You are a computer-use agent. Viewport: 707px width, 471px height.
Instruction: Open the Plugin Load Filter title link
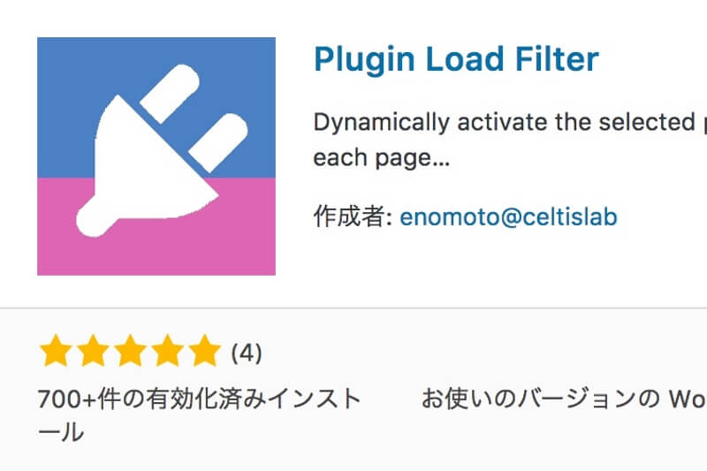[x=456, y=59]
